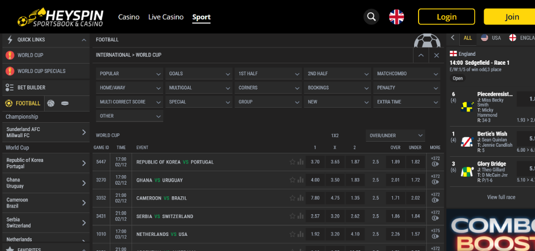Expand the 1st Half dropdown
The width and height of the screenshot is (535, 251).
point(268,74)
